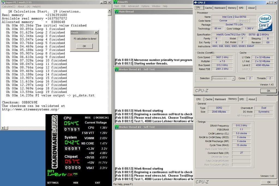The image size is (279, 186).
Task: Click the Rated FSB 2061.3 MHz value
Action: tap(222, 69)
